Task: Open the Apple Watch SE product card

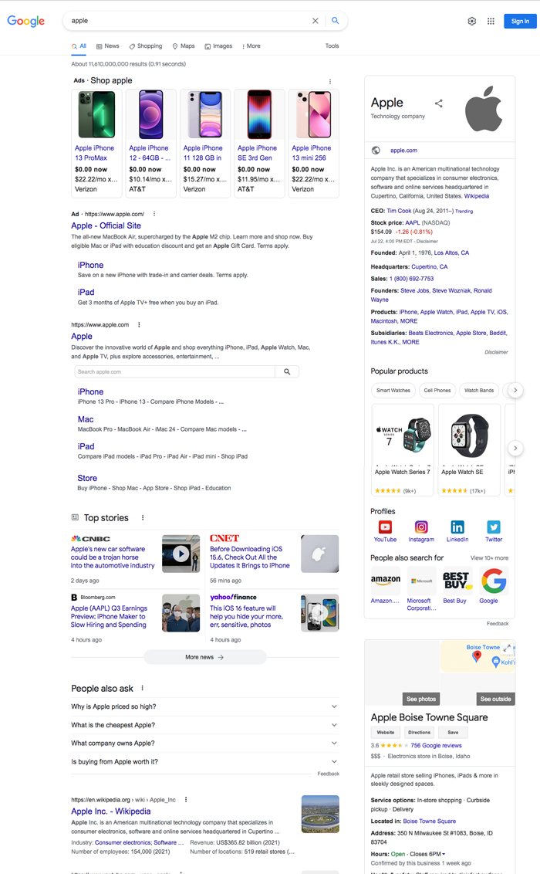Action: [x=469, y=449]
